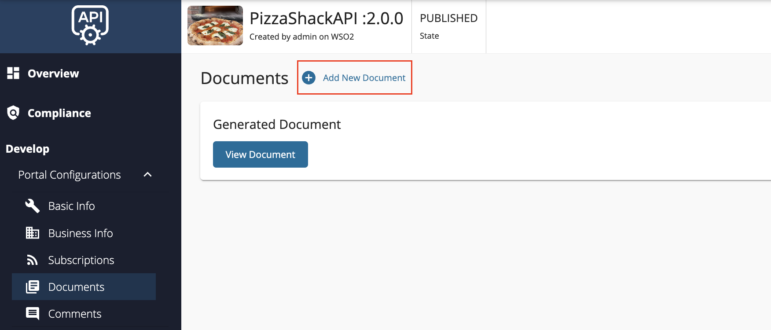Click the Comments speech bubble icon

(33, 314)
